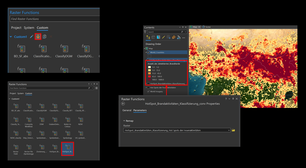Switch to Project tab in top Raster Functions panel
This screenshot has width=306, height=168.
16,28
